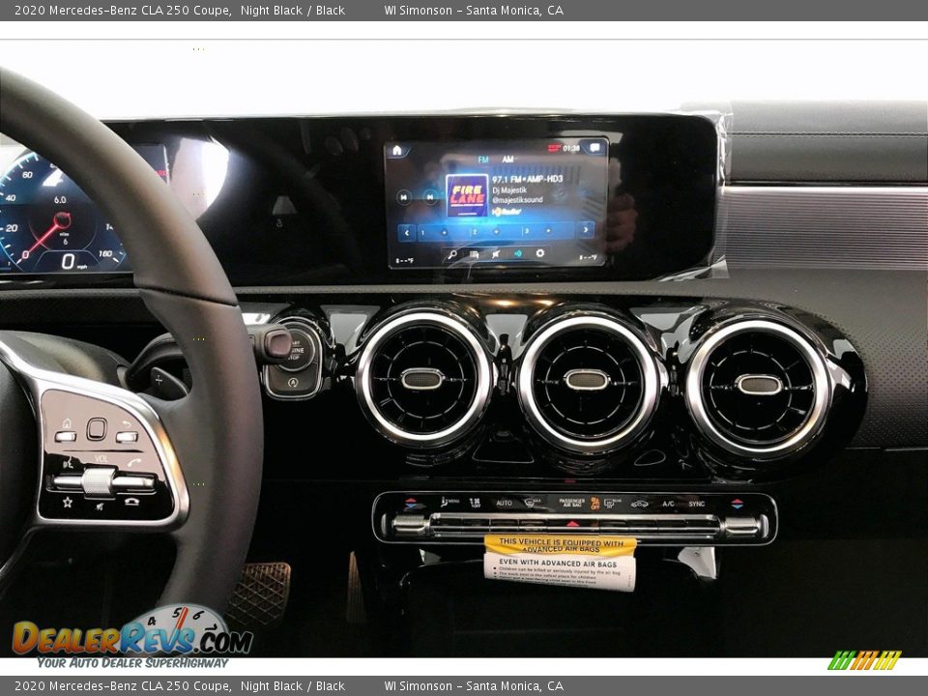Tap the search magnifier on the touchscreen

[450, 252]
